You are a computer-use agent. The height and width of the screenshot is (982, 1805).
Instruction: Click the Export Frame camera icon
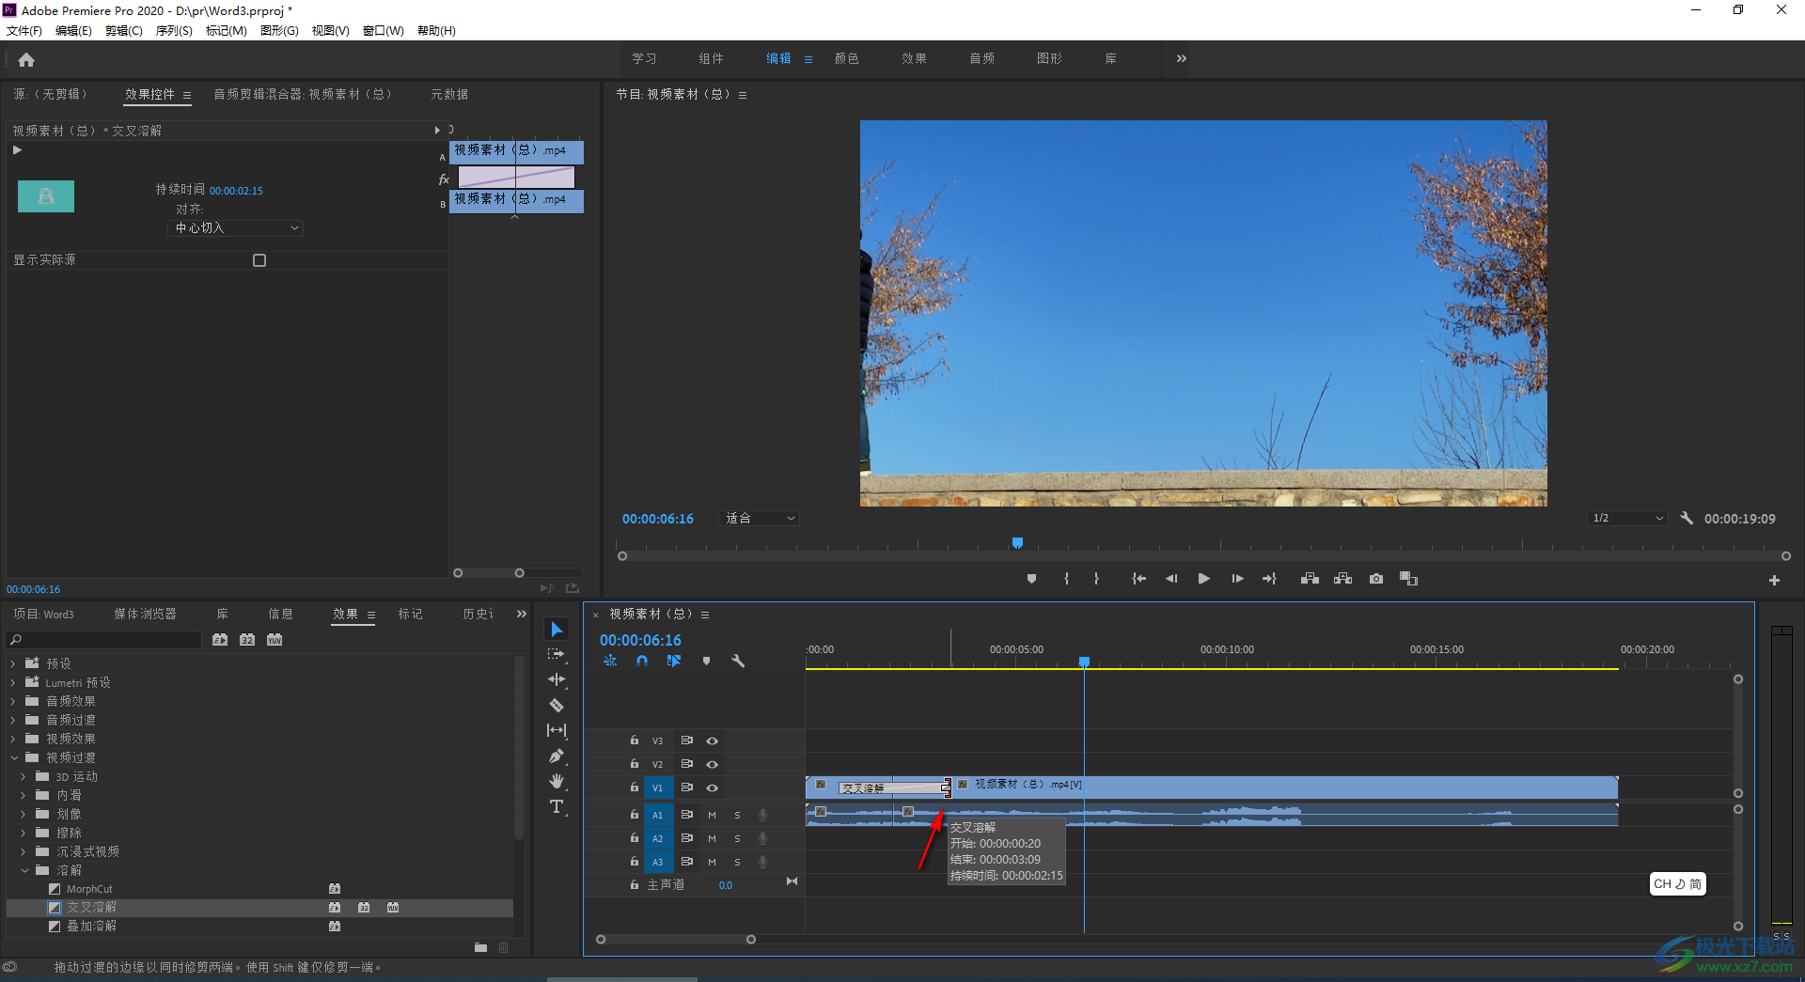[1375, 579]
